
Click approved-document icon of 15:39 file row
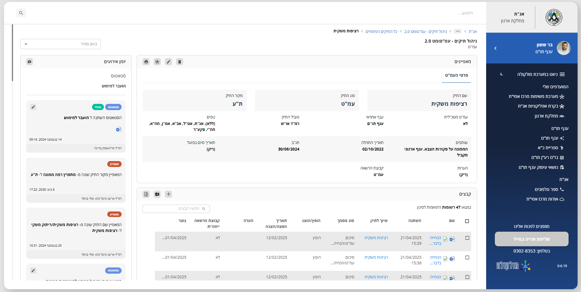pos(445,239)
